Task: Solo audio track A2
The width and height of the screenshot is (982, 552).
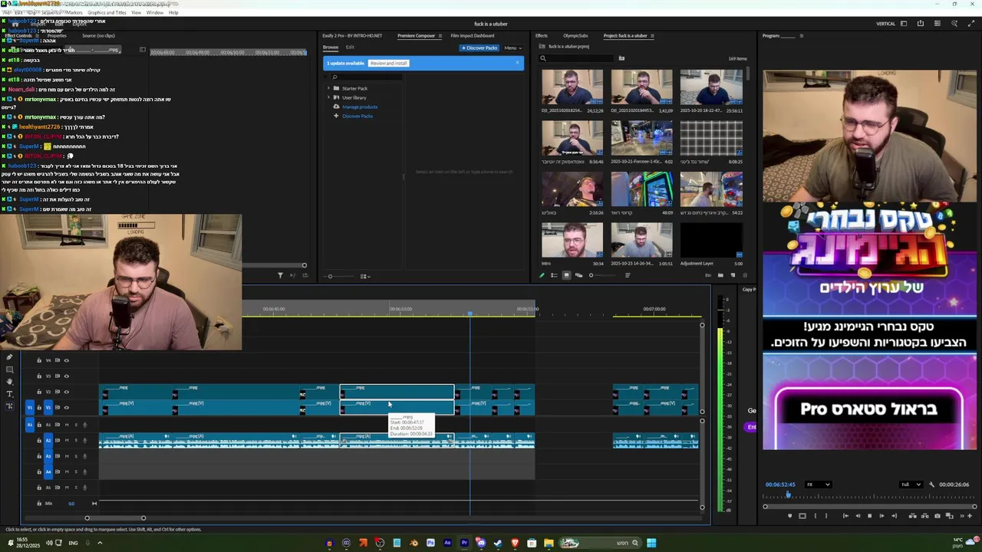Action: tap(76, 440)
